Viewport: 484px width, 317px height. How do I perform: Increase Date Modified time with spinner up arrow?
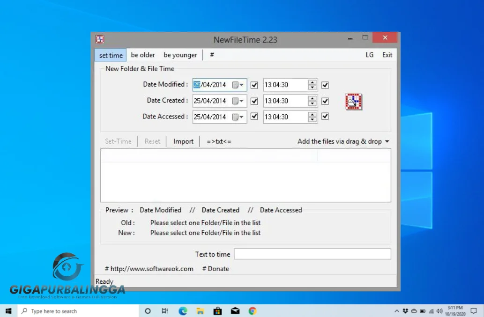coord(313,83)
